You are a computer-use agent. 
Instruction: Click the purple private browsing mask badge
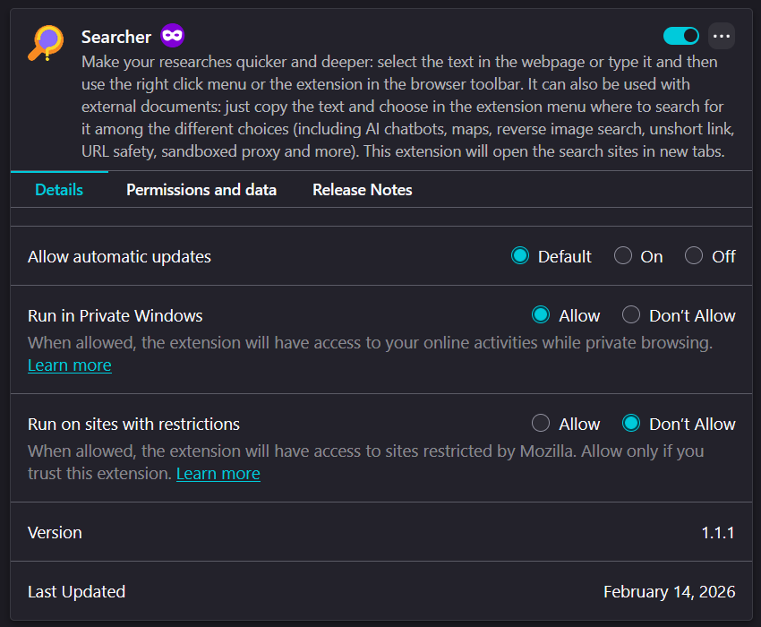(x=173, y=36)
